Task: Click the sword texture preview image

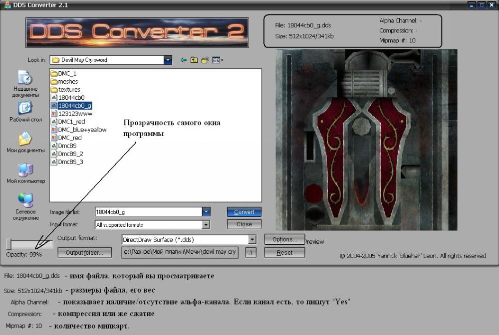Action: coord(366,140)
